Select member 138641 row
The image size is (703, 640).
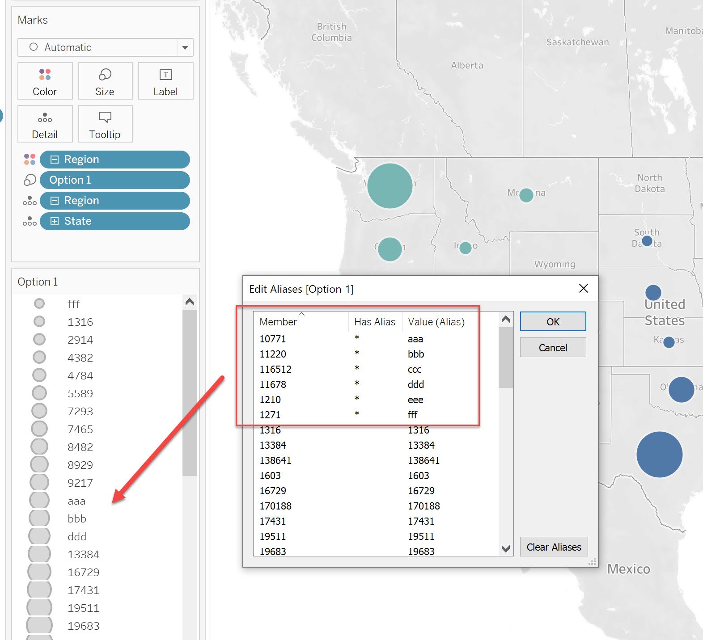tap(376, 460)
